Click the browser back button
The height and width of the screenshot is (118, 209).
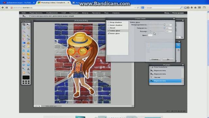pyautogui.click(x=3, y=8)
